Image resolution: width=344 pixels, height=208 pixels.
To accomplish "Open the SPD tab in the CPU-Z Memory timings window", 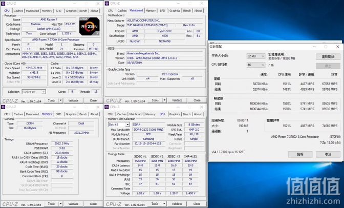I will pyautogui.click(x=58, y=114).
